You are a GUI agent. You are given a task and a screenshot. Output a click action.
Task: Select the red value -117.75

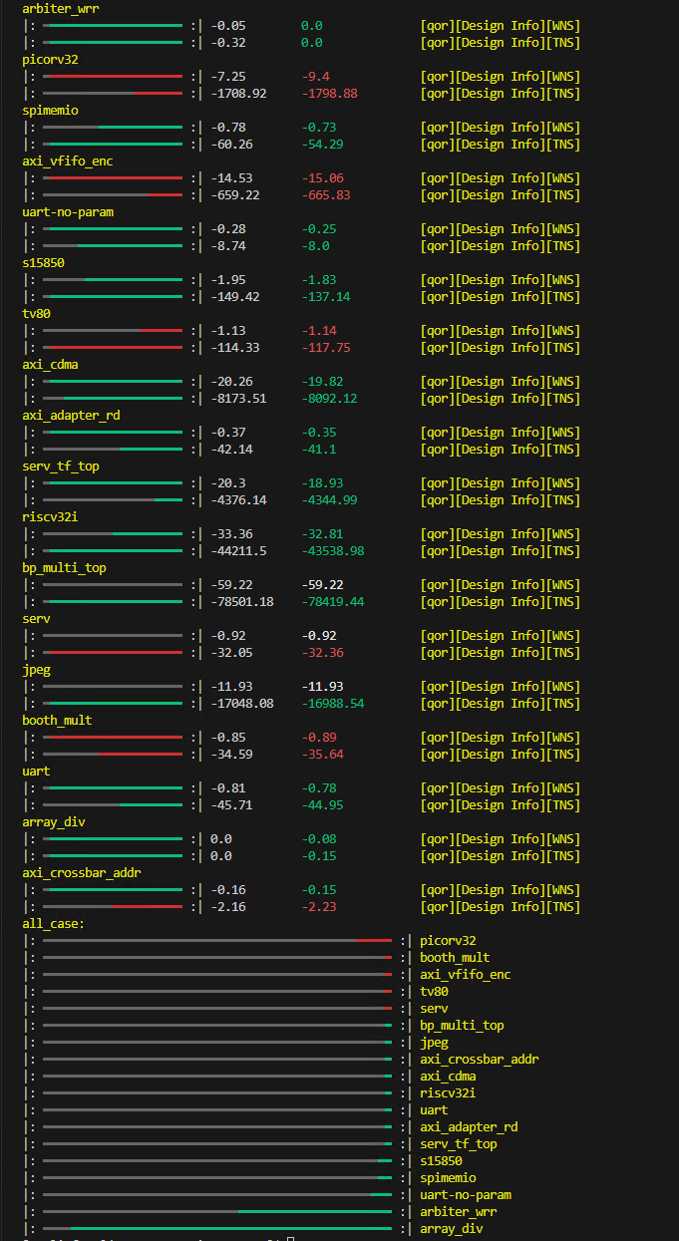325,348
